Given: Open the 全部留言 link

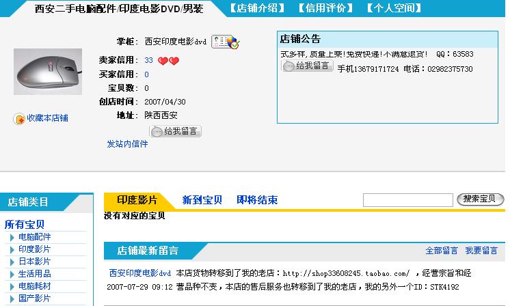Looking at the screenshot, I should point(442,251).
